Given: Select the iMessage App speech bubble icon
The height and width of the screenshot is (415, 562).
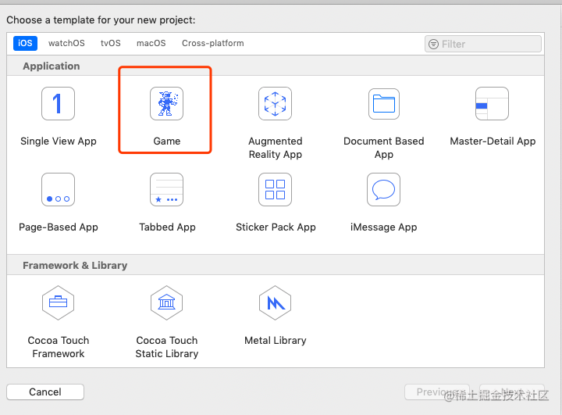Looking at the screenshot, I should (x=383, y=190).
